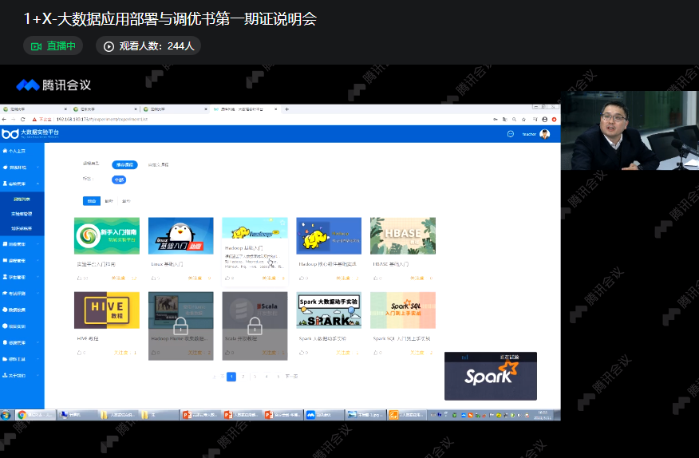Click the teacher avatar in the top right
This screenshot has width=699, height=458.
tap(545, 134)
